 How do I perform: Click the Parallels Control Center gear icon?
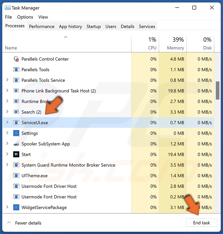pyautogui.click(x=16, y=59)
